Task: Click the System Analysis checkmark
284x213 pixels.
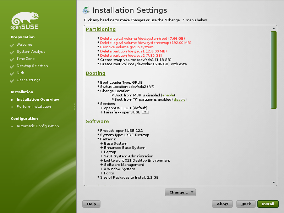Action: pyautogui.click(x=12, y=52)
